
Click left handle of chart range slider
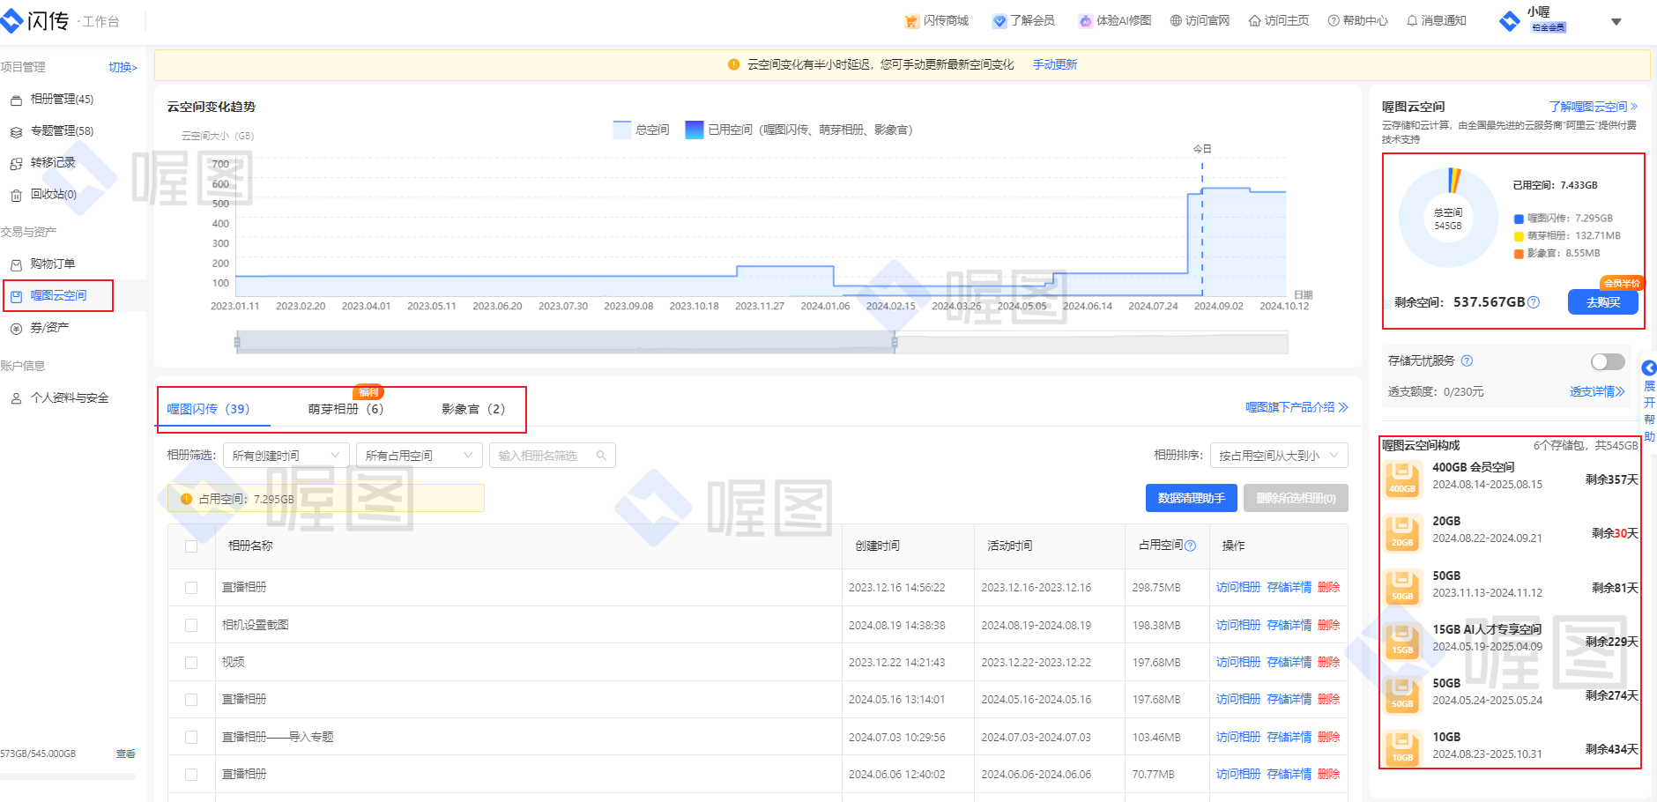(x=237, y=343)
